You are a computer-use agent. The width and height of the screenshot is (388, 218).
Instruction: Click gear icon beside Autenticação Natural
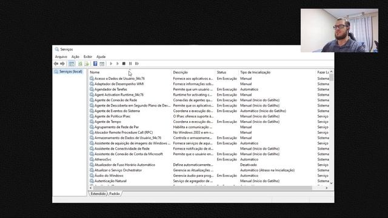(x=92, y=181)
